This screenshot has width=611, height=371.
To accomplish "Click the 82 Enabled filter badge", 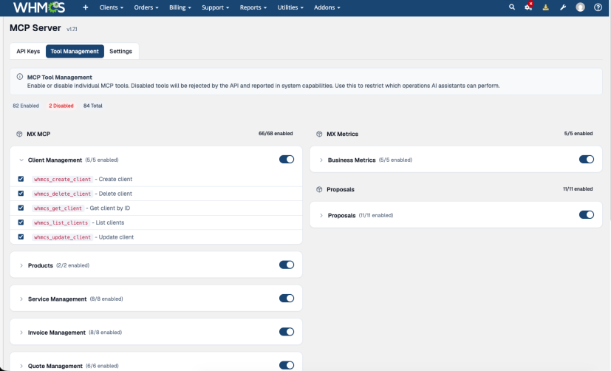I will (x=26, y=106).
